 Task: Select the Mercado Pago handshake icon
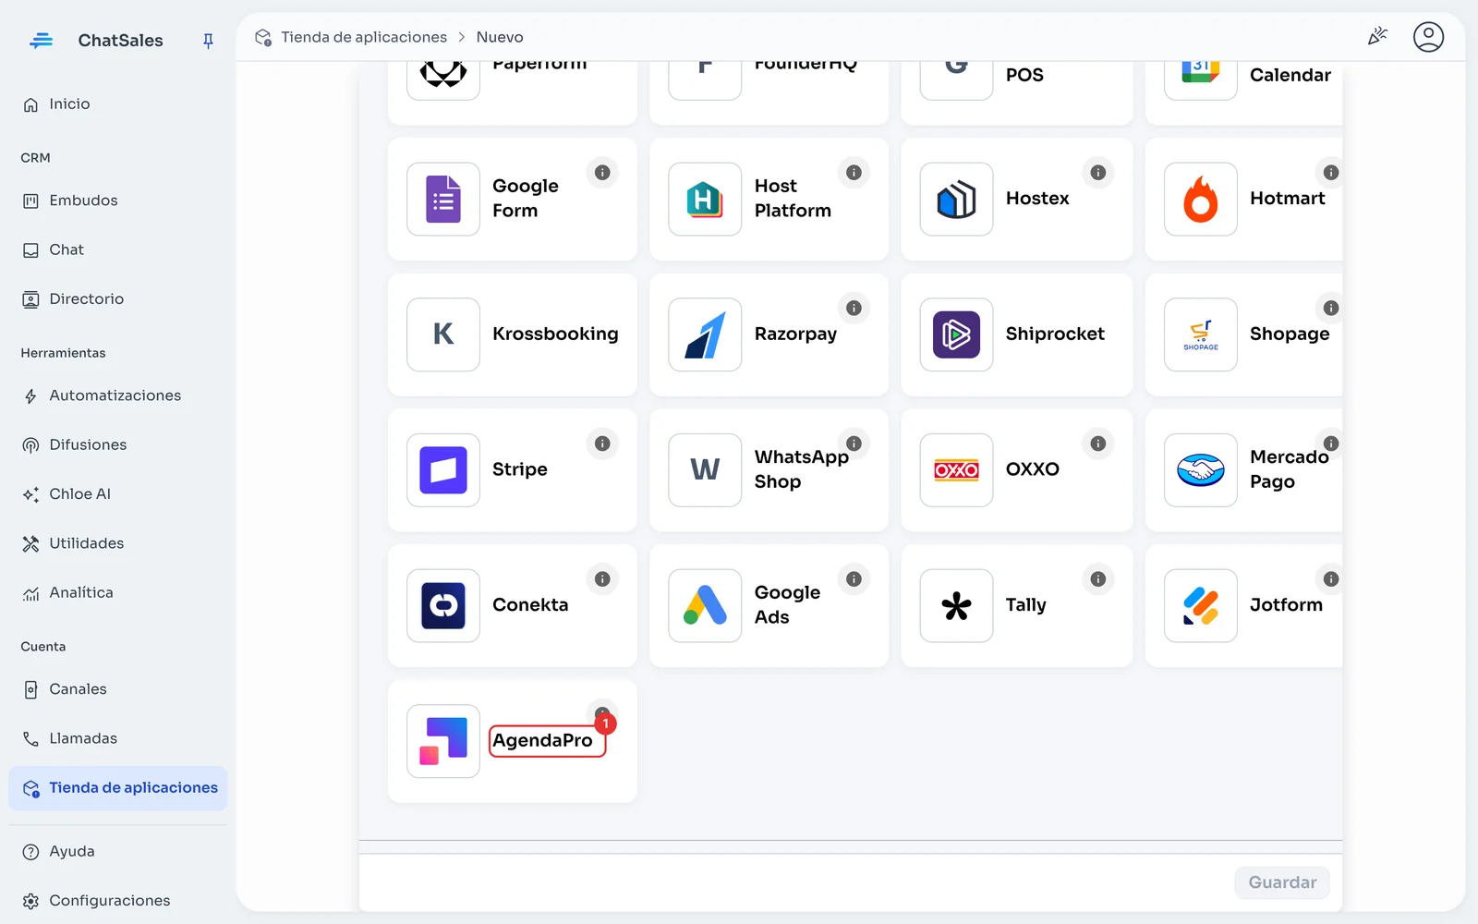click(1201, 469)
